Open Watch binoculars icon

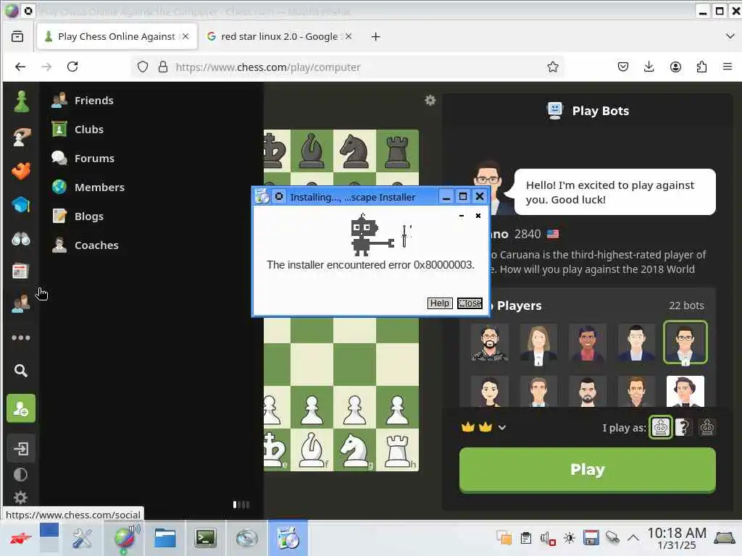[x=21, y=239]
